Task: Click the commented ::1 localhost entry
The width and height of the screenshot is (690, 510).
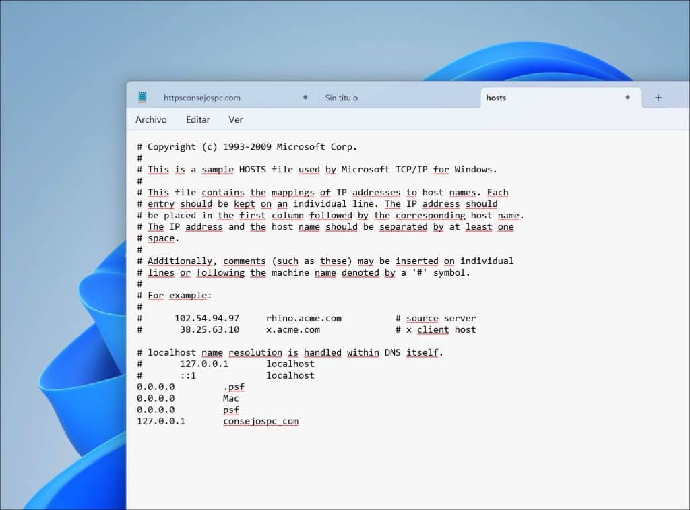Action: (x=226, y=375)
